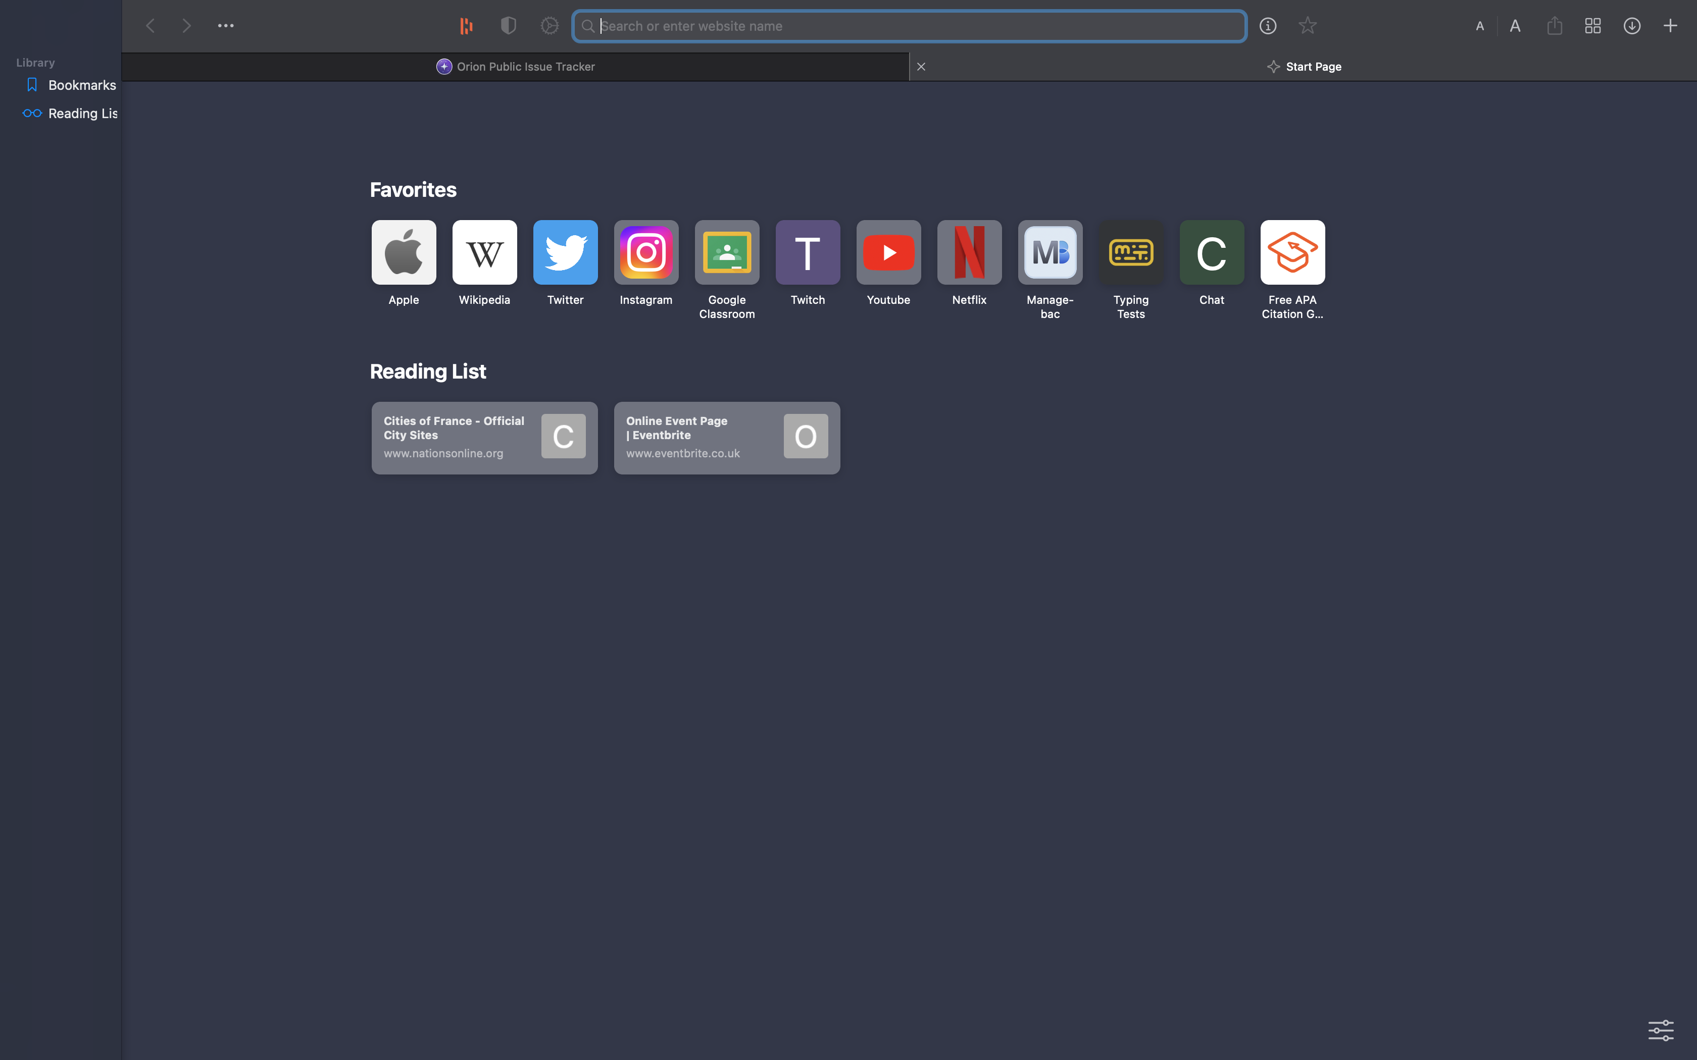The height and width of the screenshot is (1060, 1697).
Task: Decrease text size with small A
Action: (1480, 27)
